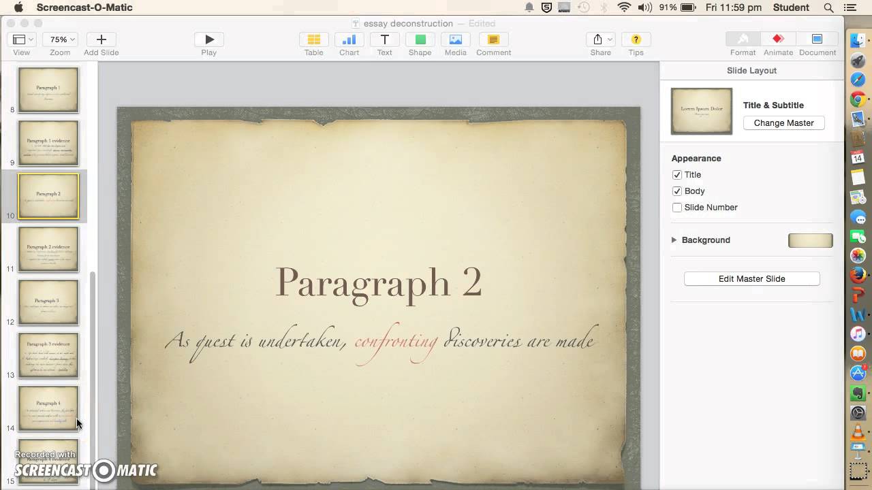
Task: Open Evernote from the Dock
Action: (x=858, y=393)
